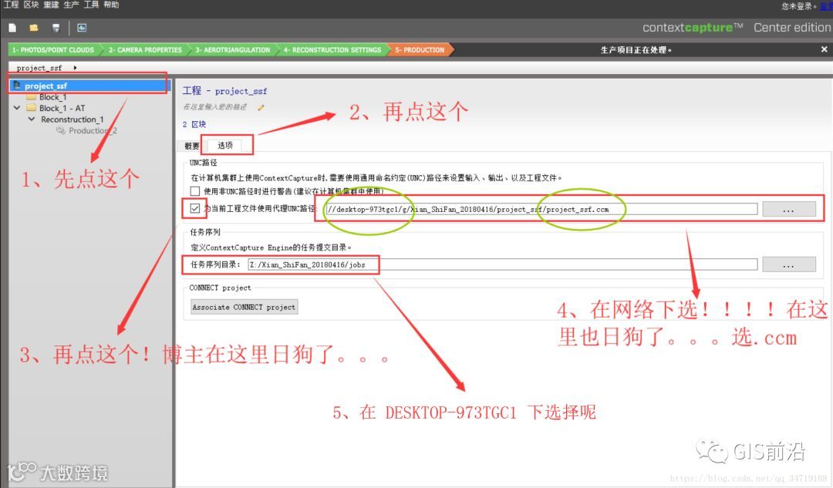Go to step 3 Aerotriangulation
Image resolution: width=833 pixels, height=488 pixels.
(233, 50)
